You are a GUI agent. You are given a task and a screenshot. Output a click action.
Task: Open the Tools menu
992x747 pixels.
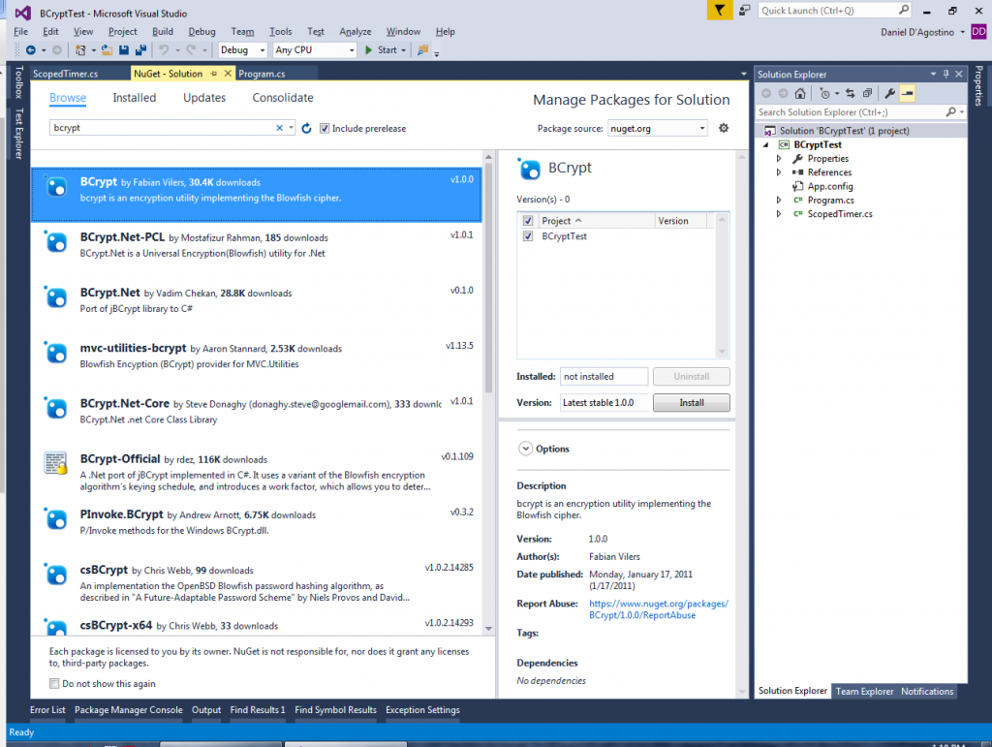pyautogui.click(x=280, y=32)
